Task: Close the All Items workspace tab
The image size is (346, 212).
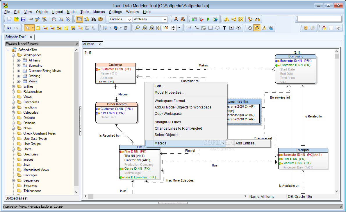Action: (x=100, y=44)
